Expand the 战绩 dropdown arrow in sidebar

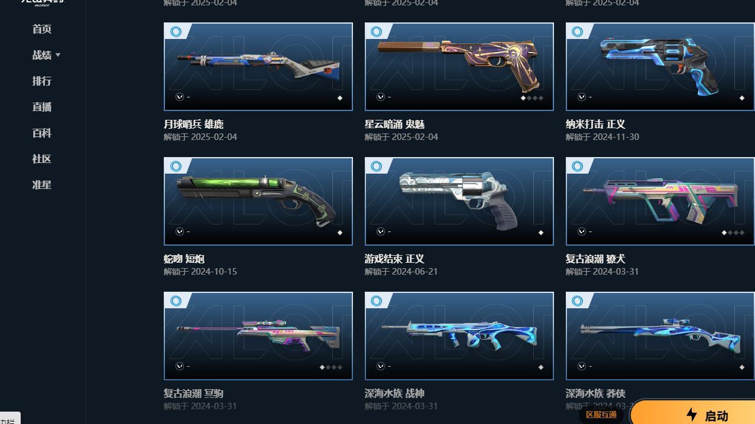[x=58, y=55]
